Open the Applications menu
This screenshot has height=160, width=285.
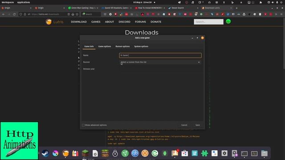point(24,2)
